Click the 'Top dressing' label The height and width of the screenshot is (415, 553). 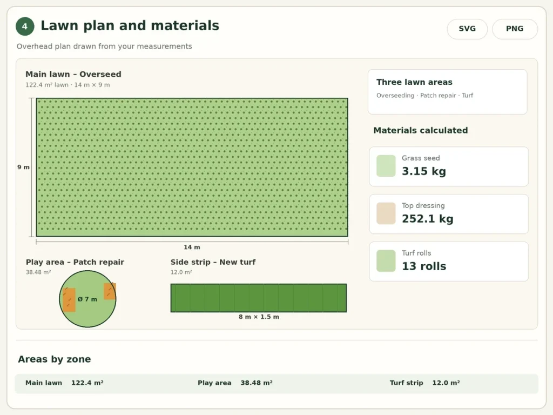[423, 206]
